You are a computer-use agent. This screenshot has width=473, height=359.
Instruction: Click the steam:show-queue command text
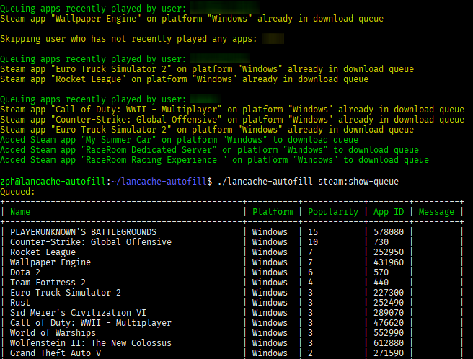tap(358, 182)
